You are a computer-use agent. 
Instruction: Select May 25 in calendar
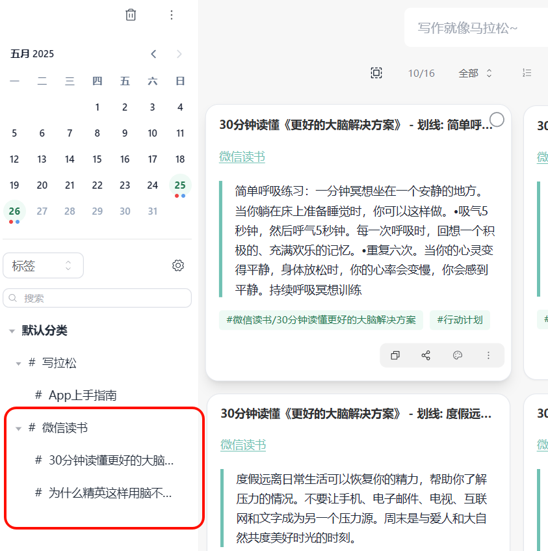180,185
